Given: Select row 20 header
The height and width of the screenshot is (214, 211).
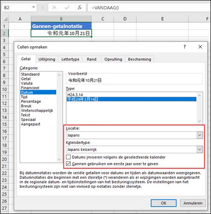Looking at the screenshot, I should (x=4, y=159).
